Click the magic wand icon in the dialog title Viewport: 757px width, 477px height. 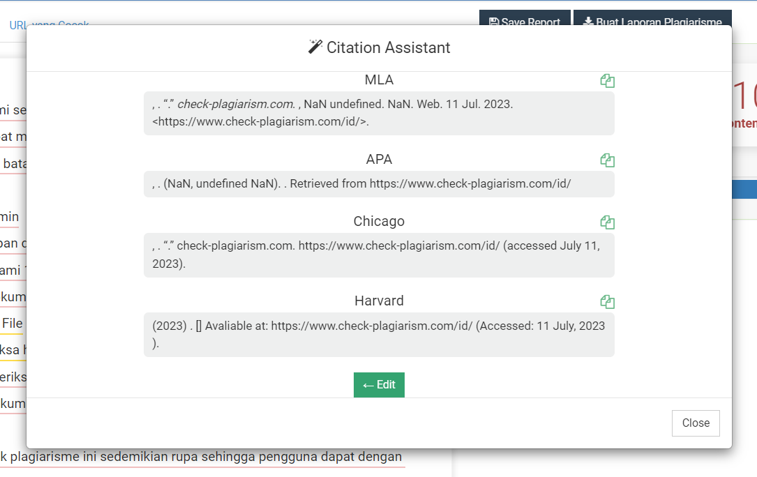click(x=315, y=47)
